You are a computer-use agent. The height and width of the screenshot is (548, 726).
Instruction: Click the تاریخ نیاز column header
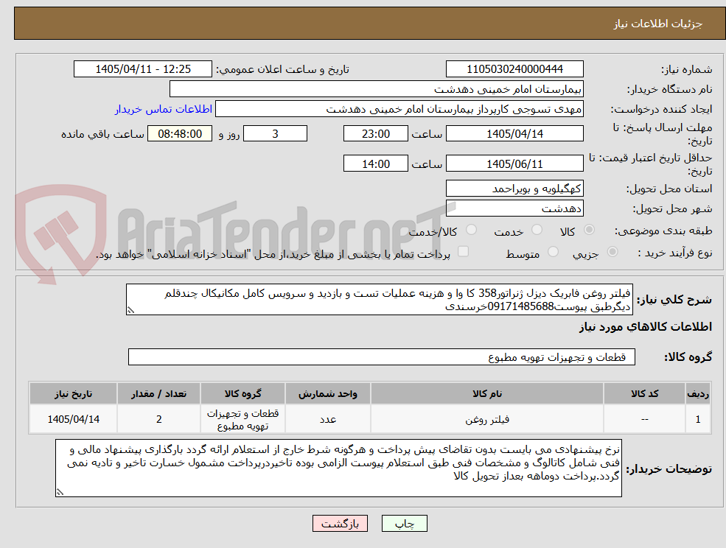pos(73,393)
